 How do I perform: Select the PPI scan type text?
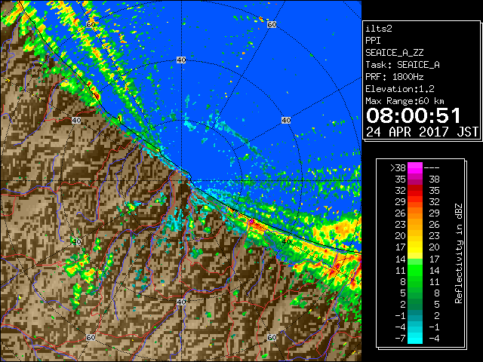[373, 41]
